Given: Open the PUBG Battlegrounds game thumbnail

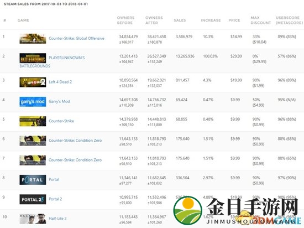Looking at the screenshot, I should pos(33,58).
